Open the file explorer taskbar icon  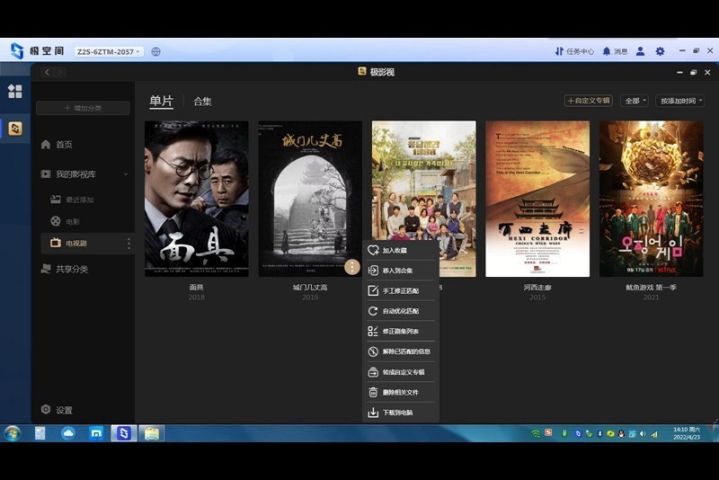pyautogui.click(x=152, y=433)
